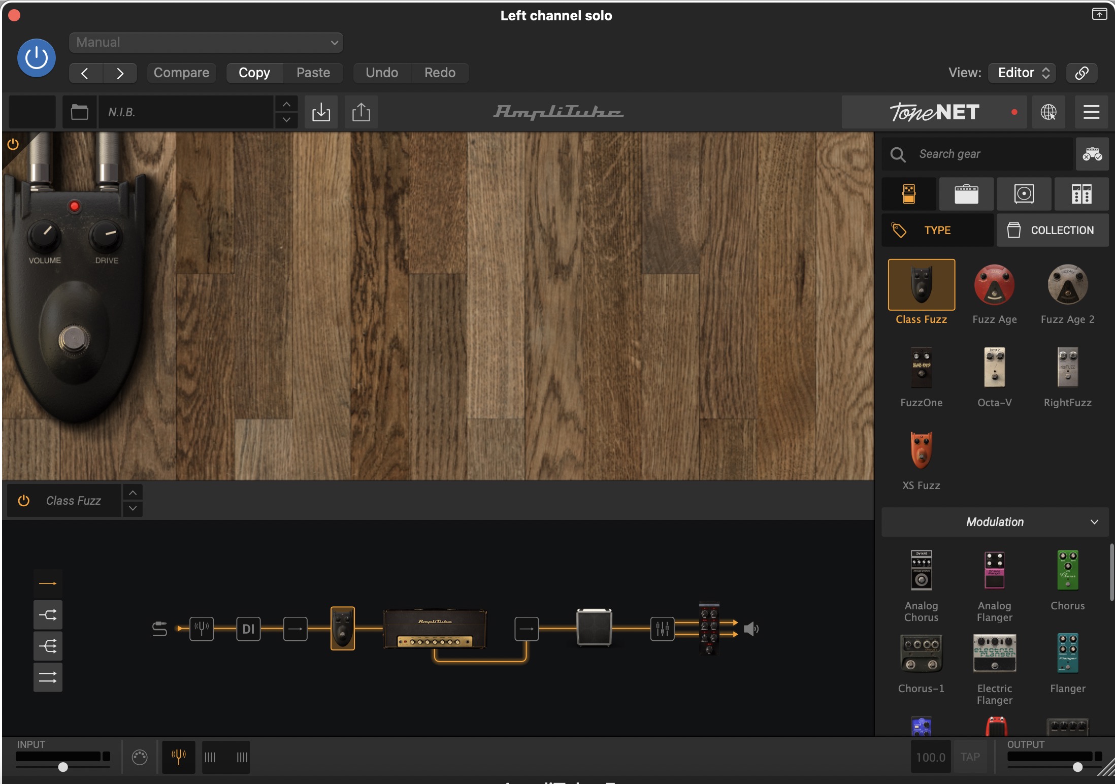The height and width of the screenshot is (784, 1115).
Task: Click the N.I.B. preset name field
Action: [186, 112]
